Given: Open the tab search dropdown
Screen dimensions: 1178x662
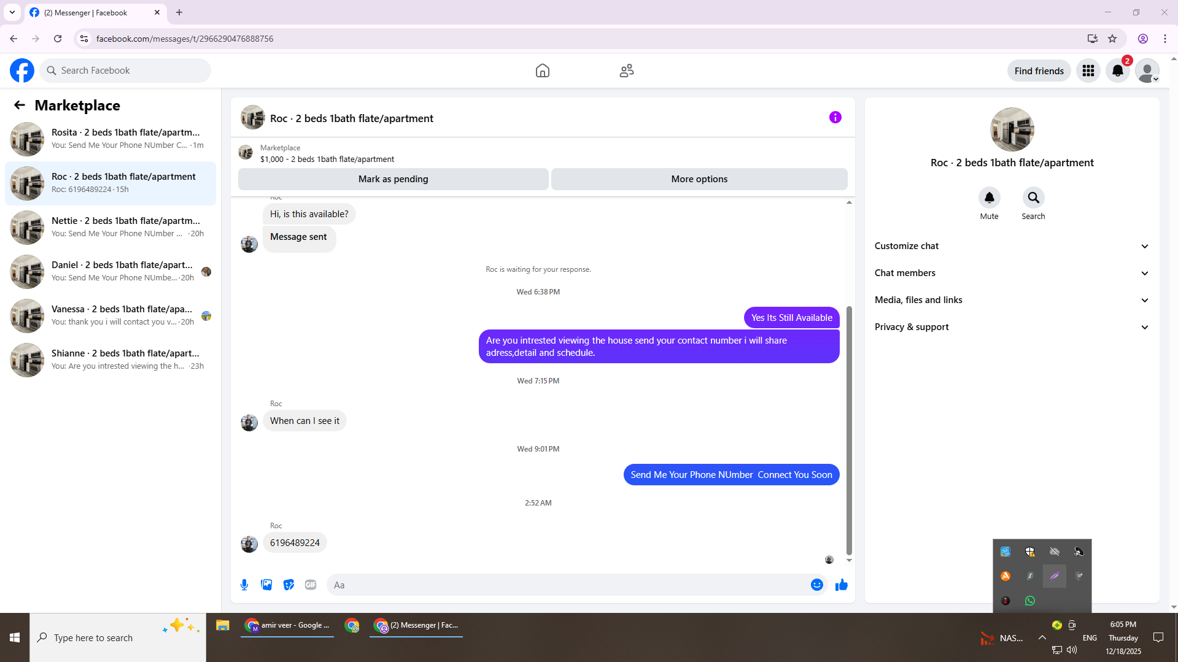Looking at the screenshot, I should pos(12,12).
